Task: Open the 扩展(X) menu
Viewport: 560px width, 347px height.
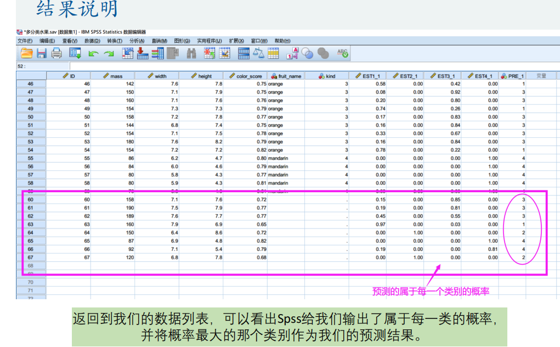Action: click(236, 41)
